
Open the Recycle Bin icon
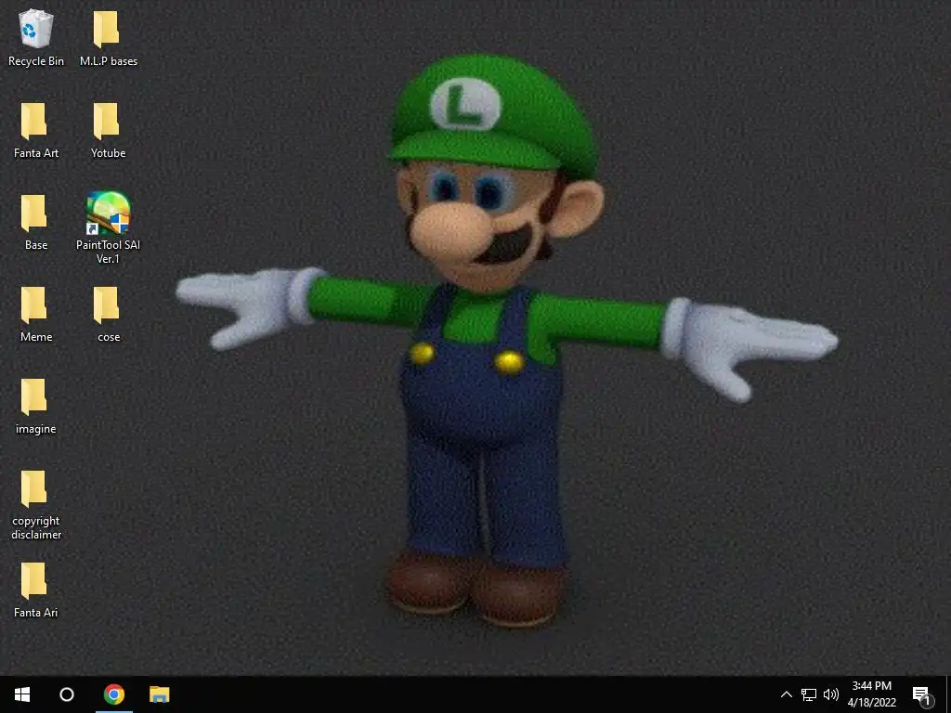pyautogui.click(x=36, y=29)
